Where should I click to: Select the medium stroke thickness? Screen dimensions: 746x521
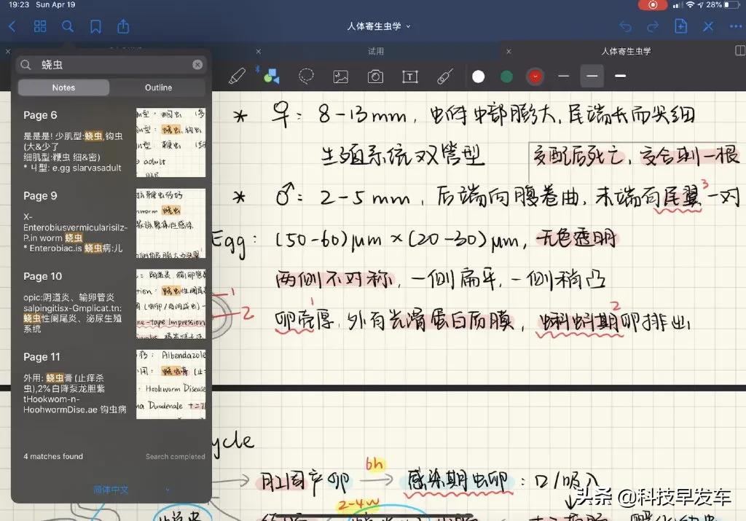pos(592,76)
